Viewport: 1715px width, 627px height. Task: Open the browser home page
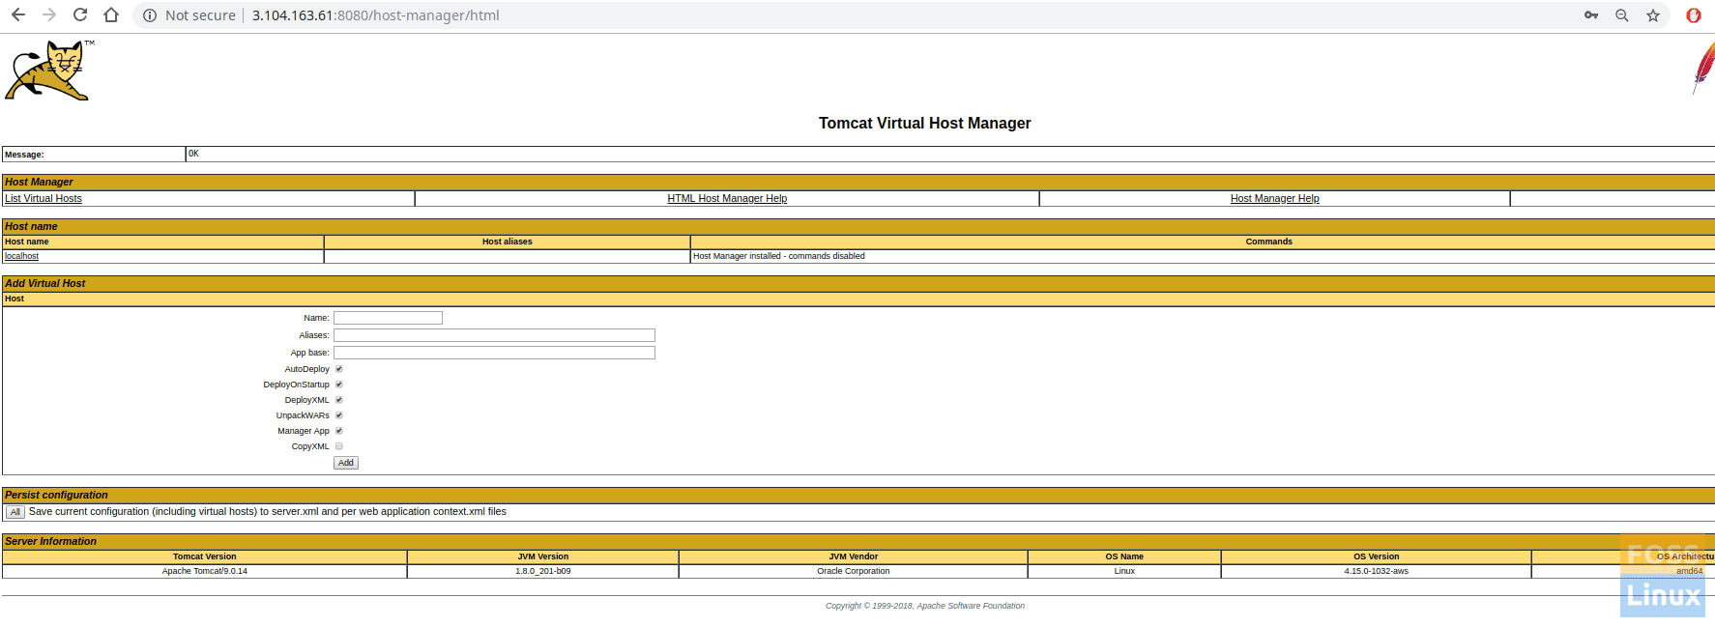[x=111, y=15]
